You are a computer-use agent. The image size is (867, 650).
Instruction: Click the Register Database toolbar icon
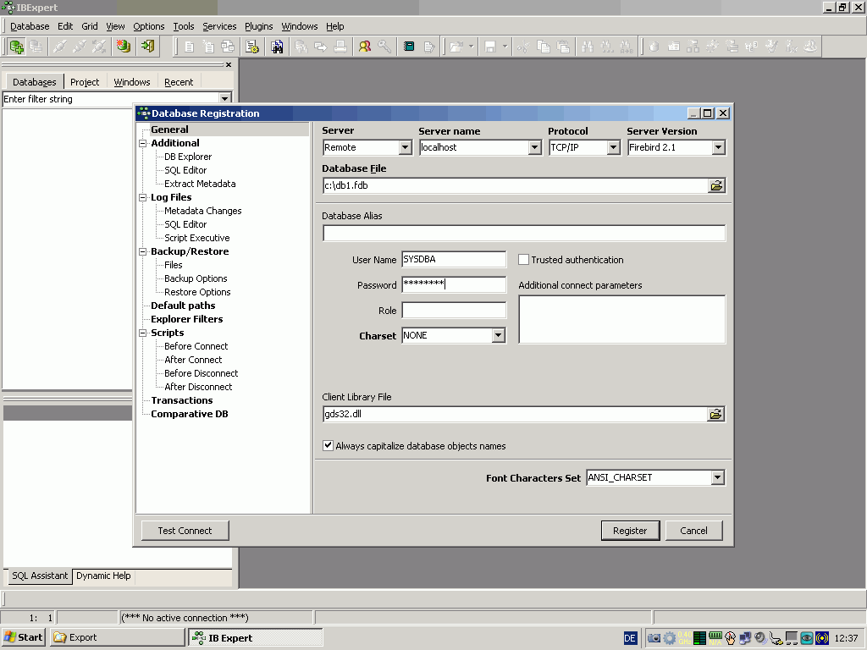click(16, 47)
